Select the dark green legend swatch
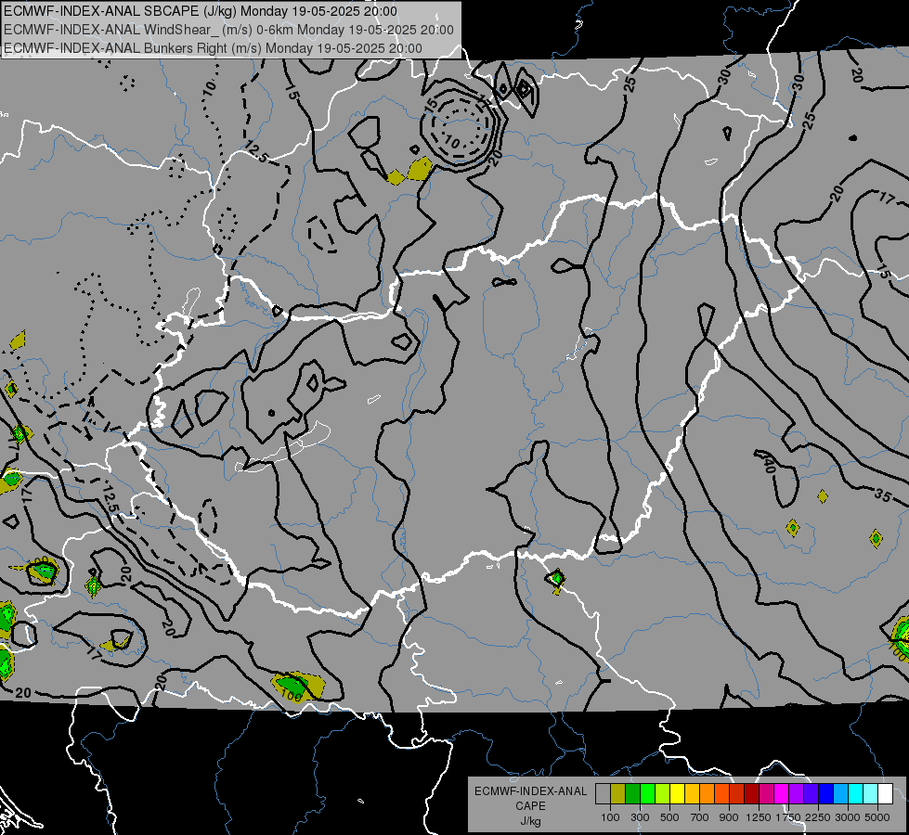The height and width of the screenshot is (835, 909). [632, 793]
